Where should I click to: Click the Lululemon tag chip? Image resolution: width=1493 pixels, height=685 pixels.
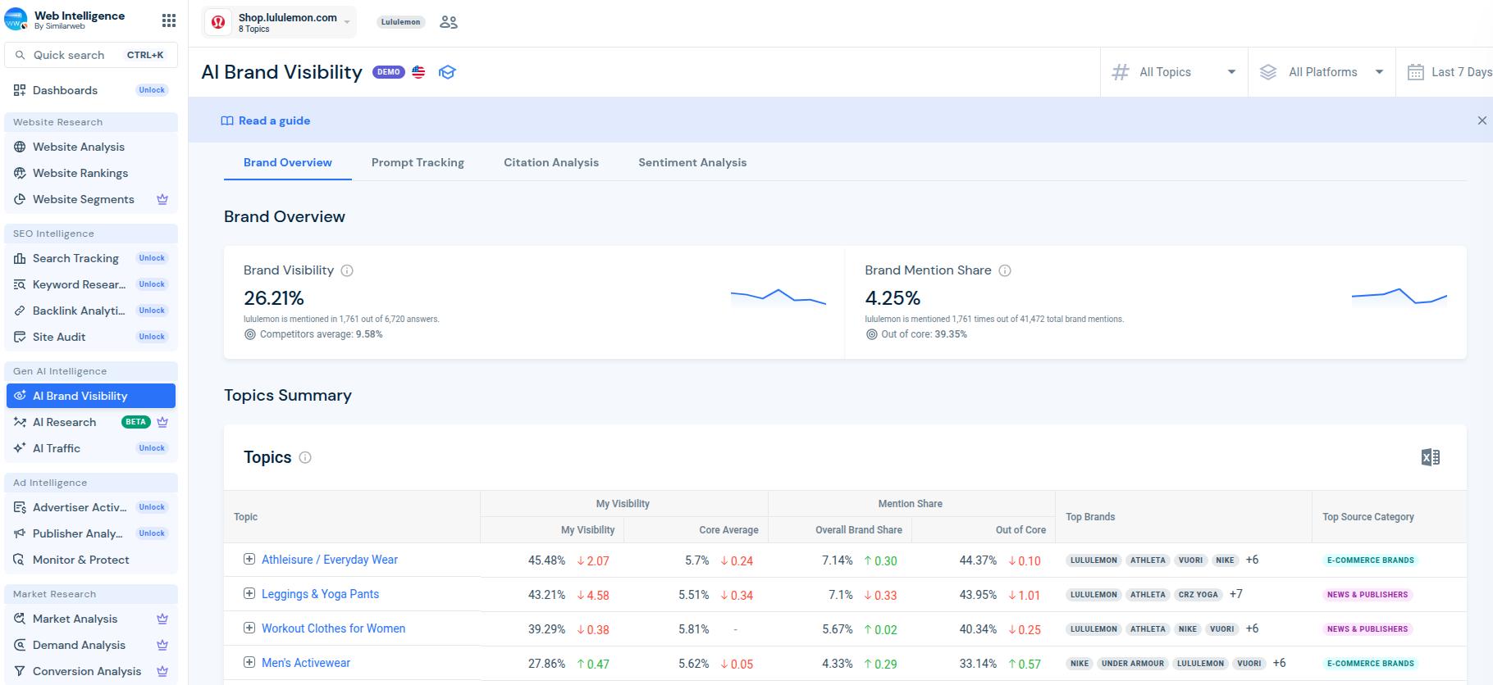click(x=401, y=22)
